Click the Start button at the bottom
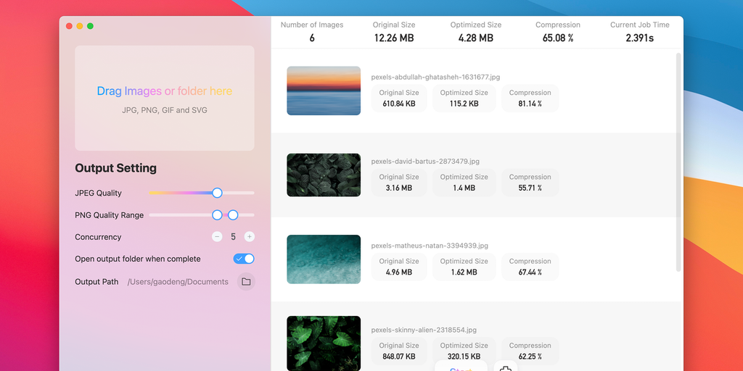 pos(461,367)
